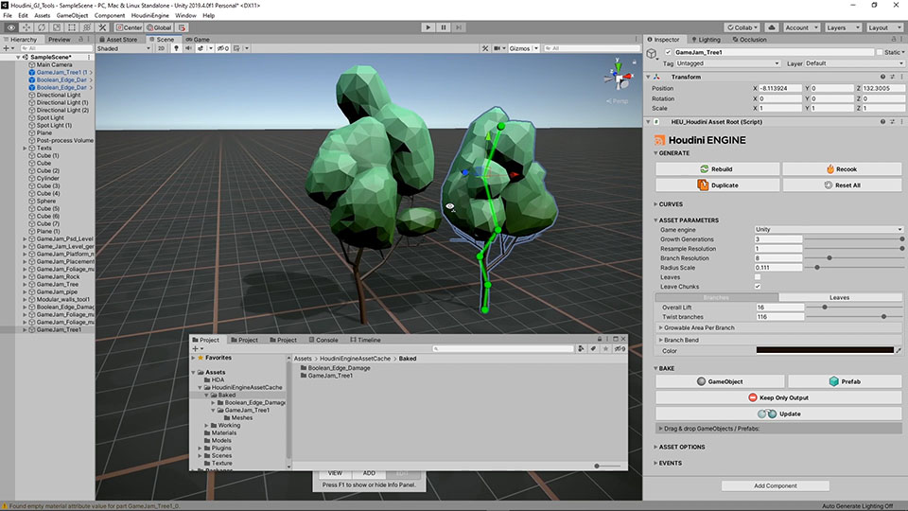
Task: Enable the Leaves checkbox
Action: click(x=758, y=277)
